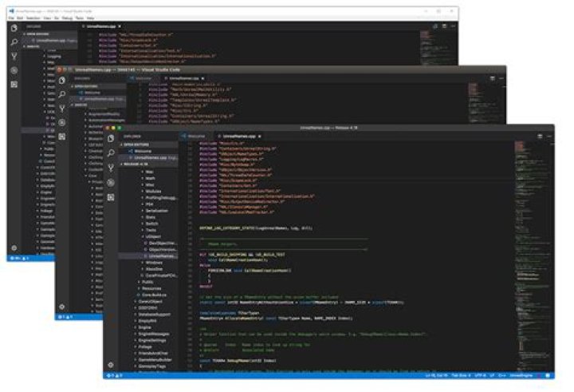Open Debug view in middle Ubuntu window
Viewport: 574px width, 392px height.
[x=62, y=122]
